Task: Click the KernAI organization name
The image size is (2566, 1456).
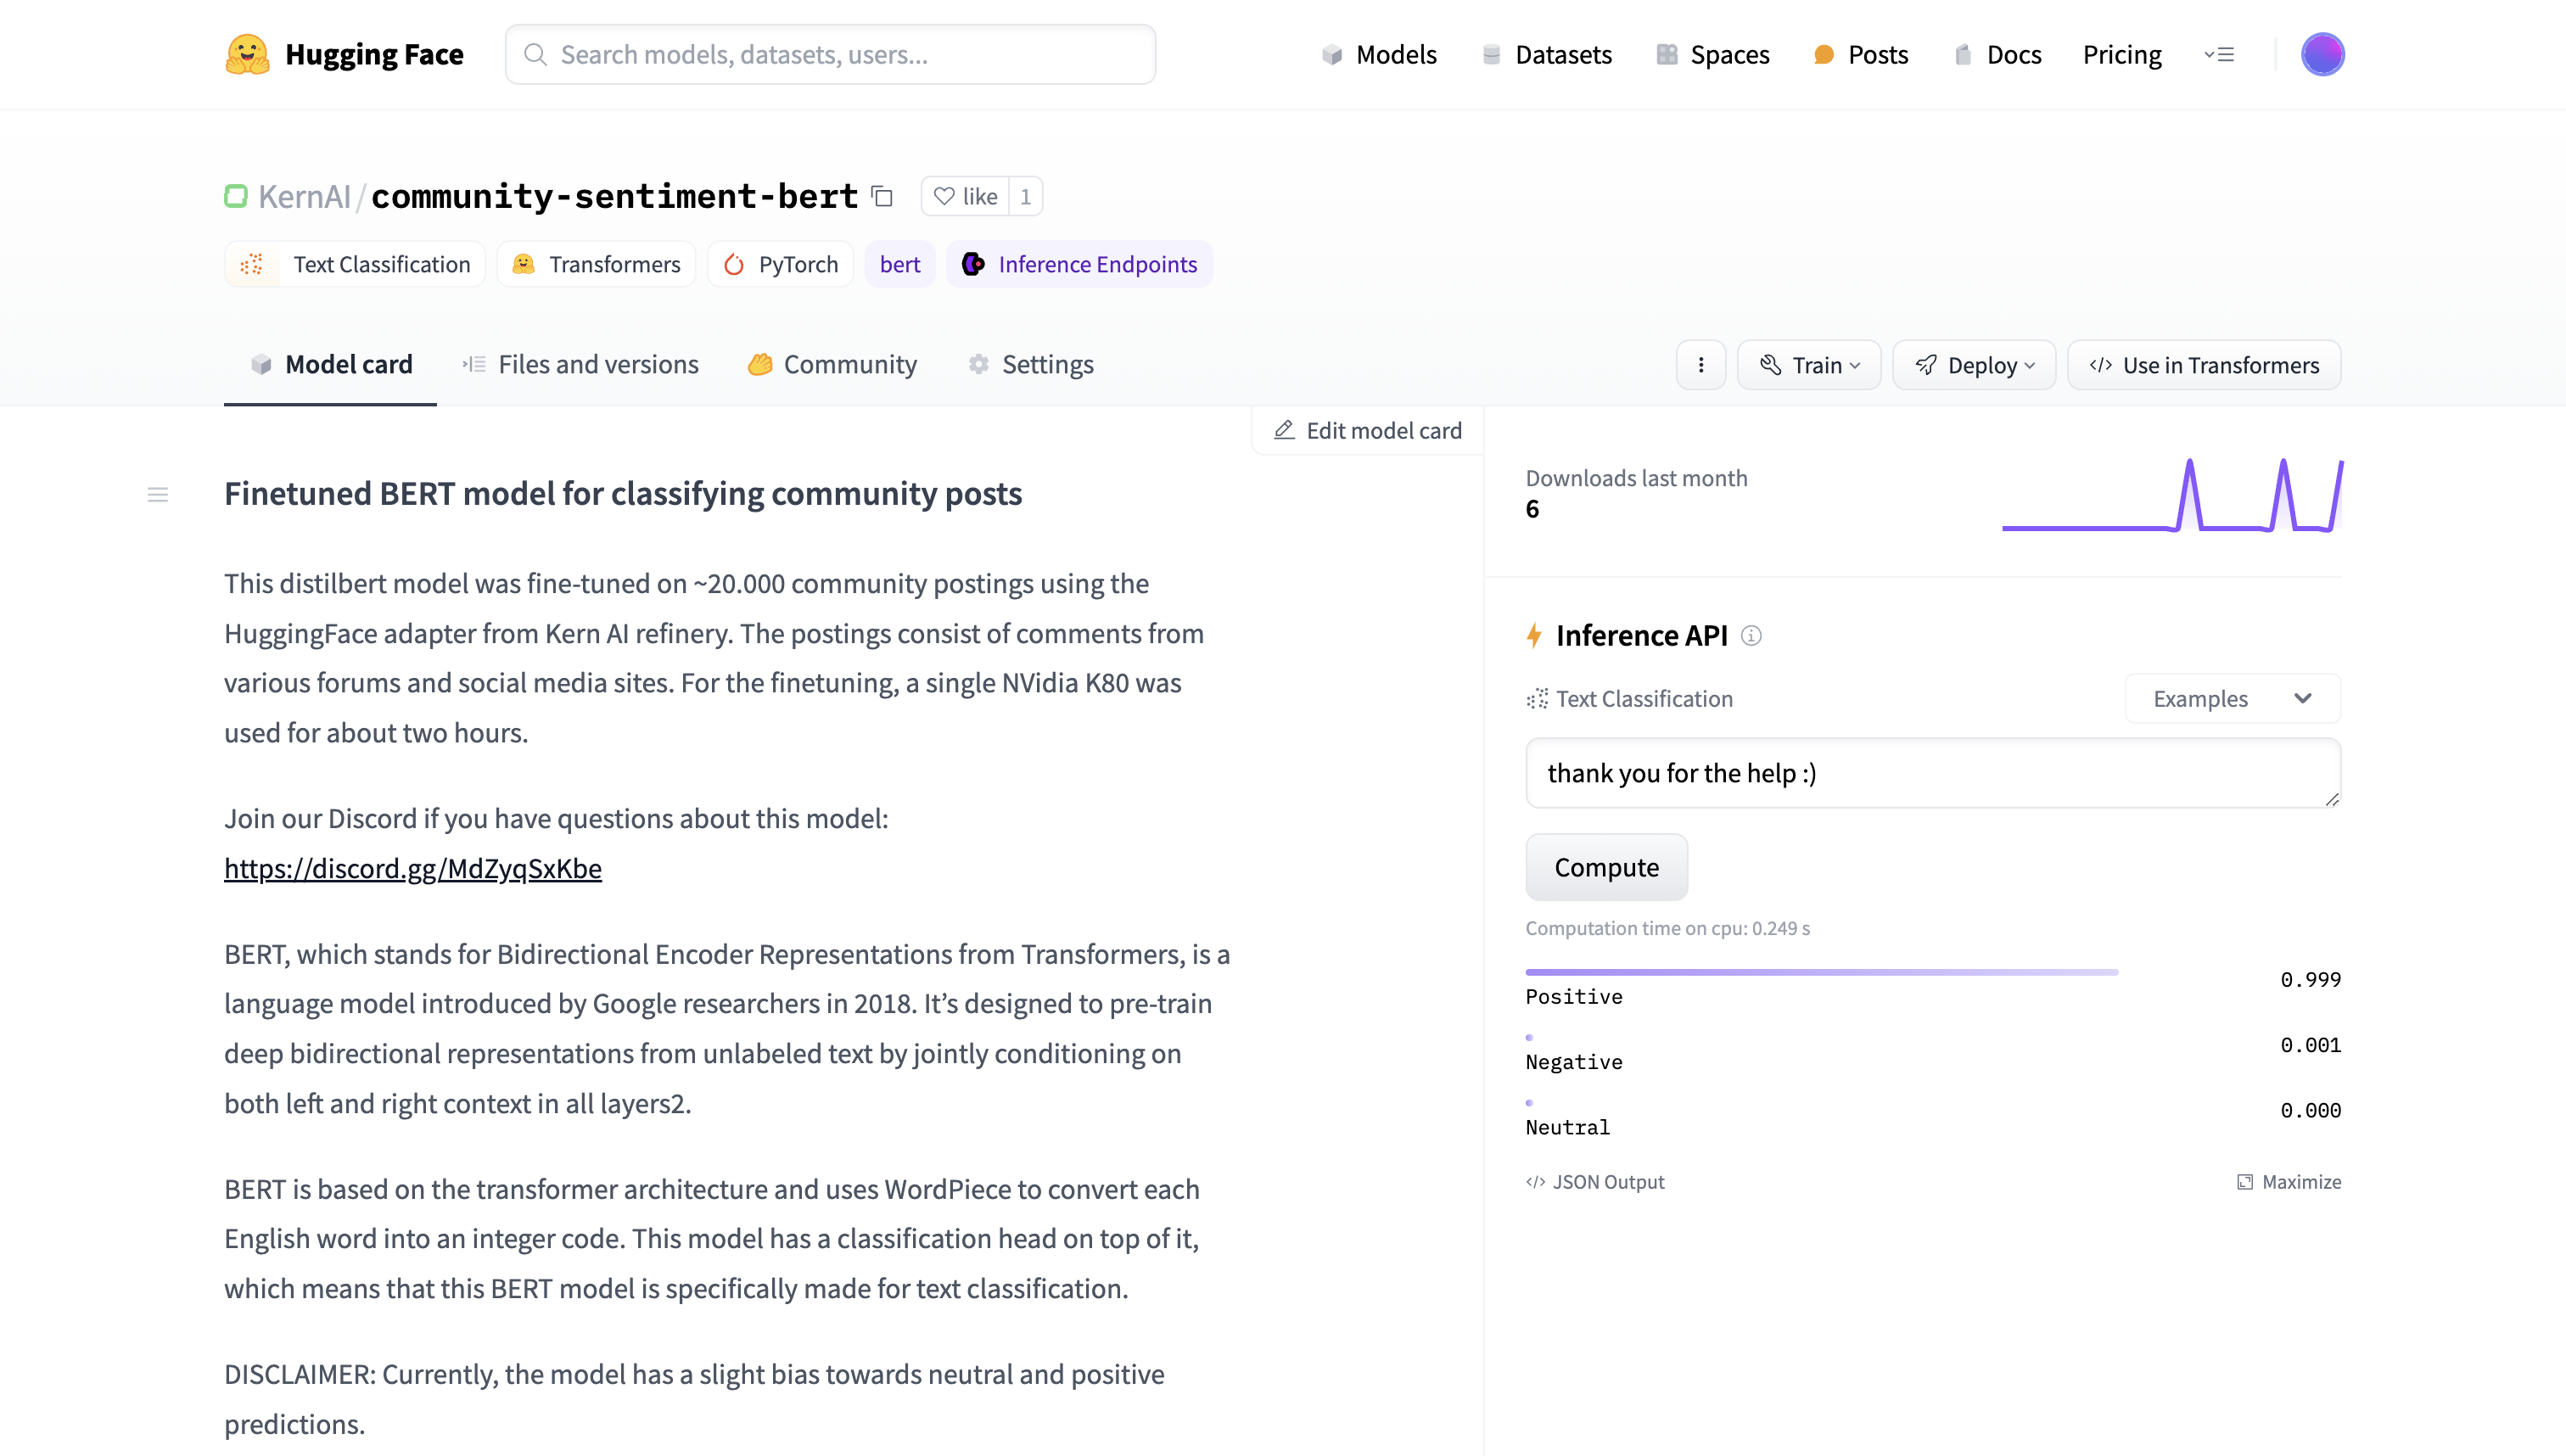Action: point(304,196)
